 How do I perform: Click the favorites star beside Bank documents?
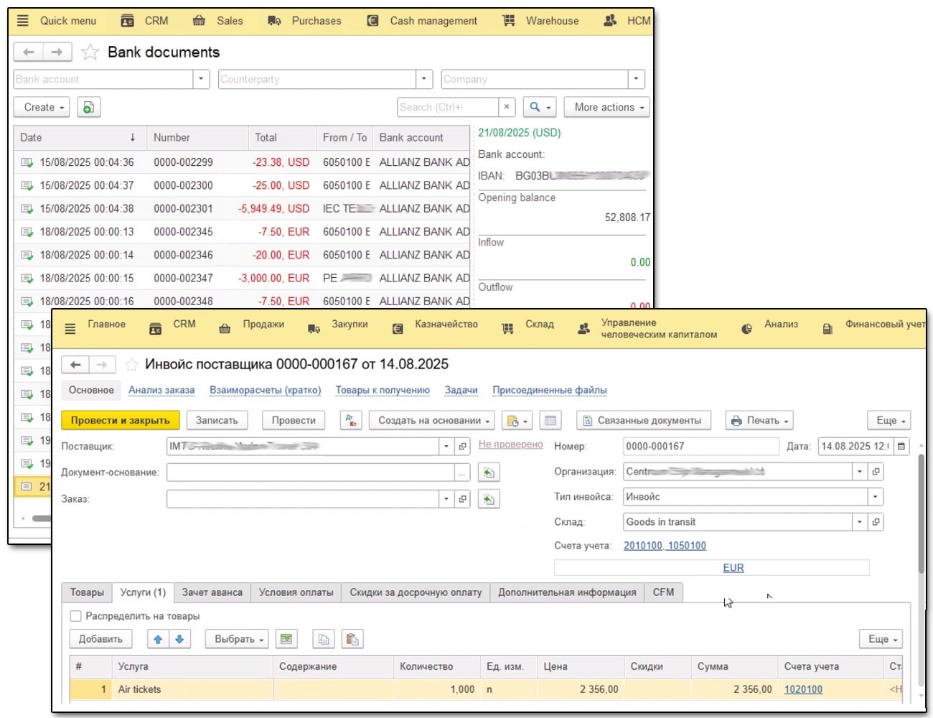pyautogui.click(x=90, y=52)
